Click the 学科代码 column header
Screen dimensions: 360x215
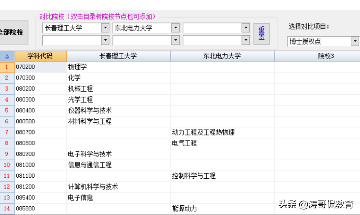click(x=40, y=56)
